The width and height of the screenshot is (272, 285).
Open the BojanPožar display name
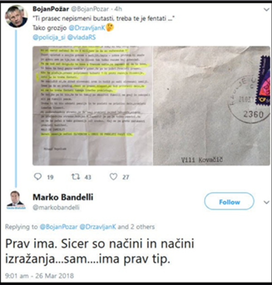(x=51, y=9)
